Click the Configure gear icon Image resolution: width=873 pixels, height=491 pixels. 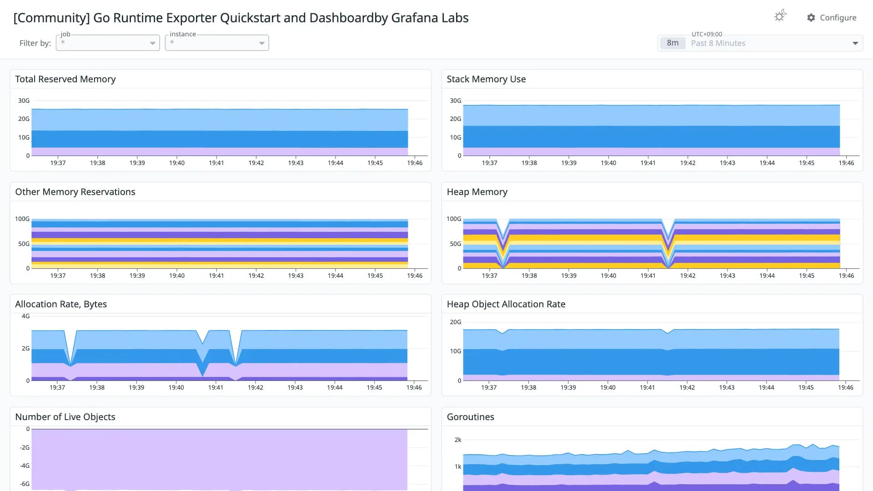click(811, 17)
